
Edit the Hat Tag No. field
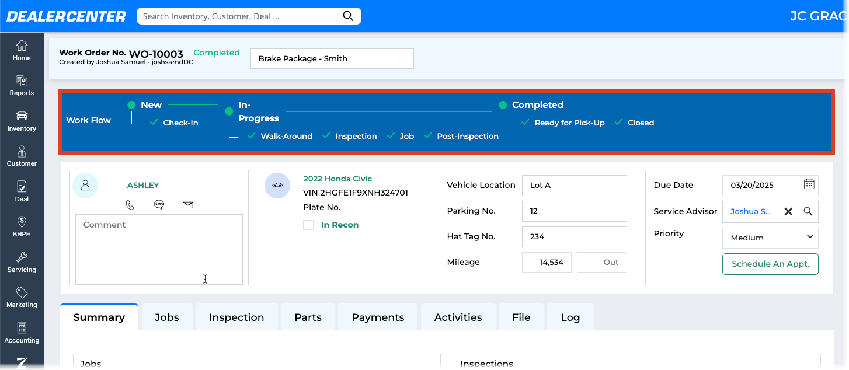(x=575, y=236)
